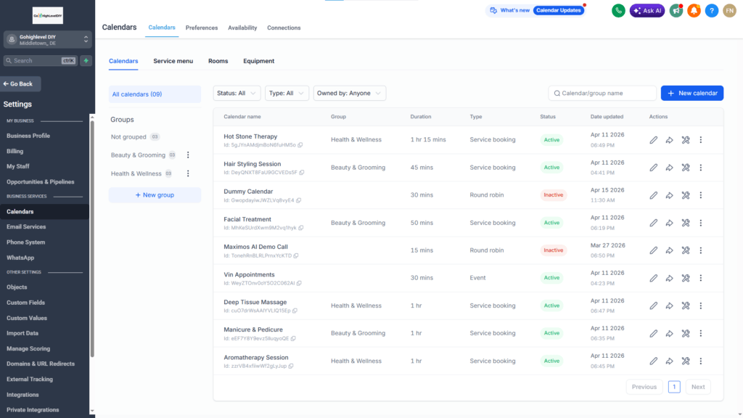743x418 pixels.
Task: Open three-dot menu for Facial Treatment calendar
Action: point(701,223)
